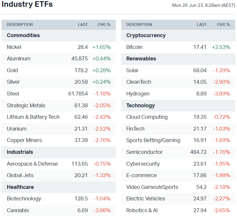Select the Cannabis ETF row
This screenshot has width=237, height=216.
tap(18, 210)
